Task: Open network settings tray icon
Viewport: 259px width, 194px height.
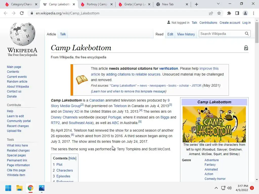Action: (223, 188)
